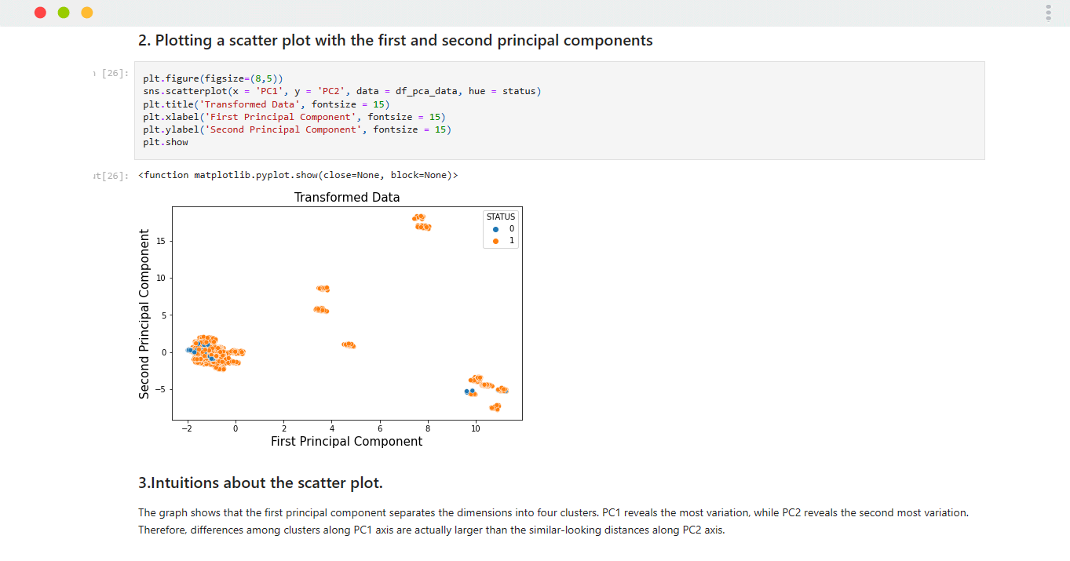Click the 'Second Principal Component' axis label
Screen dimensions: 1070x561
(x=144, y=314)
